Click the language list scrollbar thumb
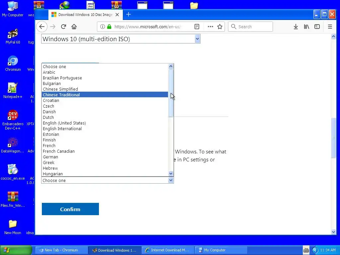Image resolution: width=340 pixels, height=255 pixels. point(171,93)
